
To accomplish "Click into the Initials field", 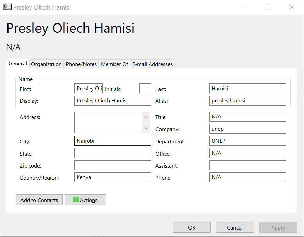I will click(x=145, y=89).
